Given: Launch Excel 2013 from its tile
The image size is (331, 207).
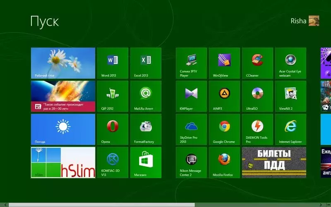Looking at the screenshot, I should pyautogui.click(x=146, y=63).
